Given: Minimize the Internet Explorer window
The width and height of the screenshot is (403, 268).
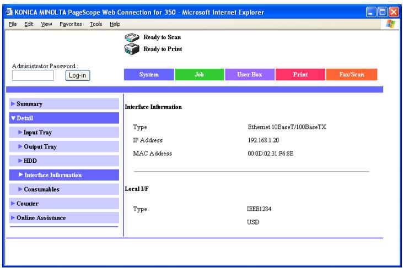Looking at the screenshot, I should point(370,12).
